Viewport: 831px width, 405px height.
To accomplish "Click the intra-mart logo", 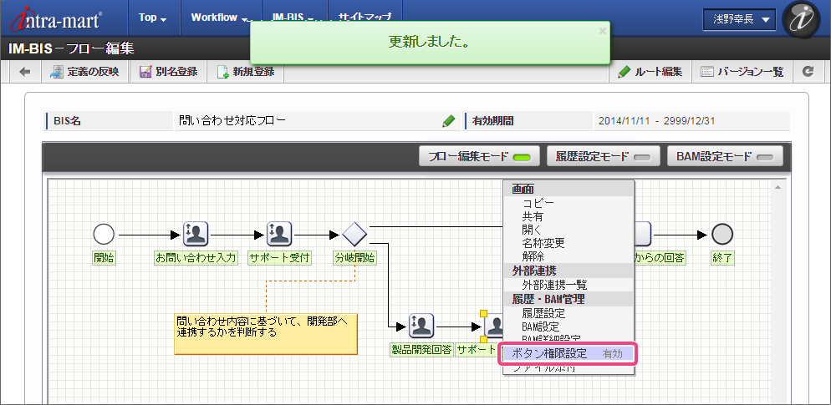I will (57, 18).
